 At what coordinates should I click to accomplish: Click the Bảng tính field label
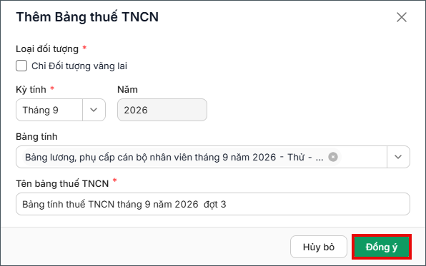tap(36, 136)
